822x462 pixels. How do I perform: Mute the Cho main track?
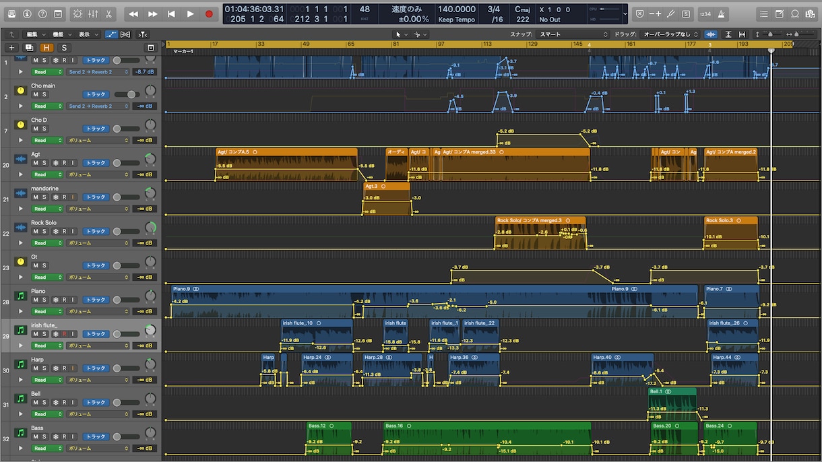pyautogui.click(x=36, y=94)
